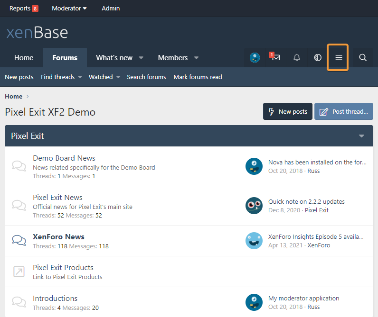Expand the What's new submenu arrow
Screen dimensions: 378x317
tap(141, 58)
